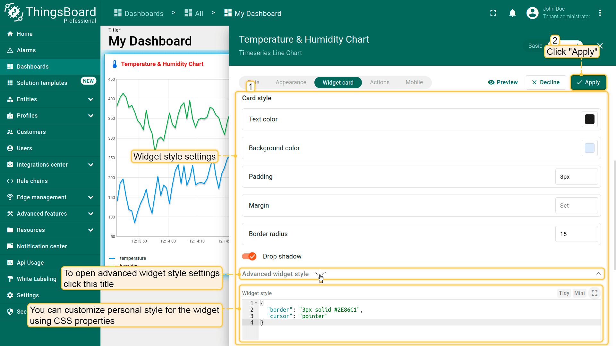The height and width of the screenshot is (346, 616).
Task: Open Rule chains from the sidebar
Action: coord(32,181)
